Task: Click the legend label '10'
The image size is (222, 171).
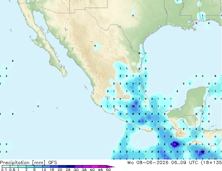Action: [x=44, y=170]
